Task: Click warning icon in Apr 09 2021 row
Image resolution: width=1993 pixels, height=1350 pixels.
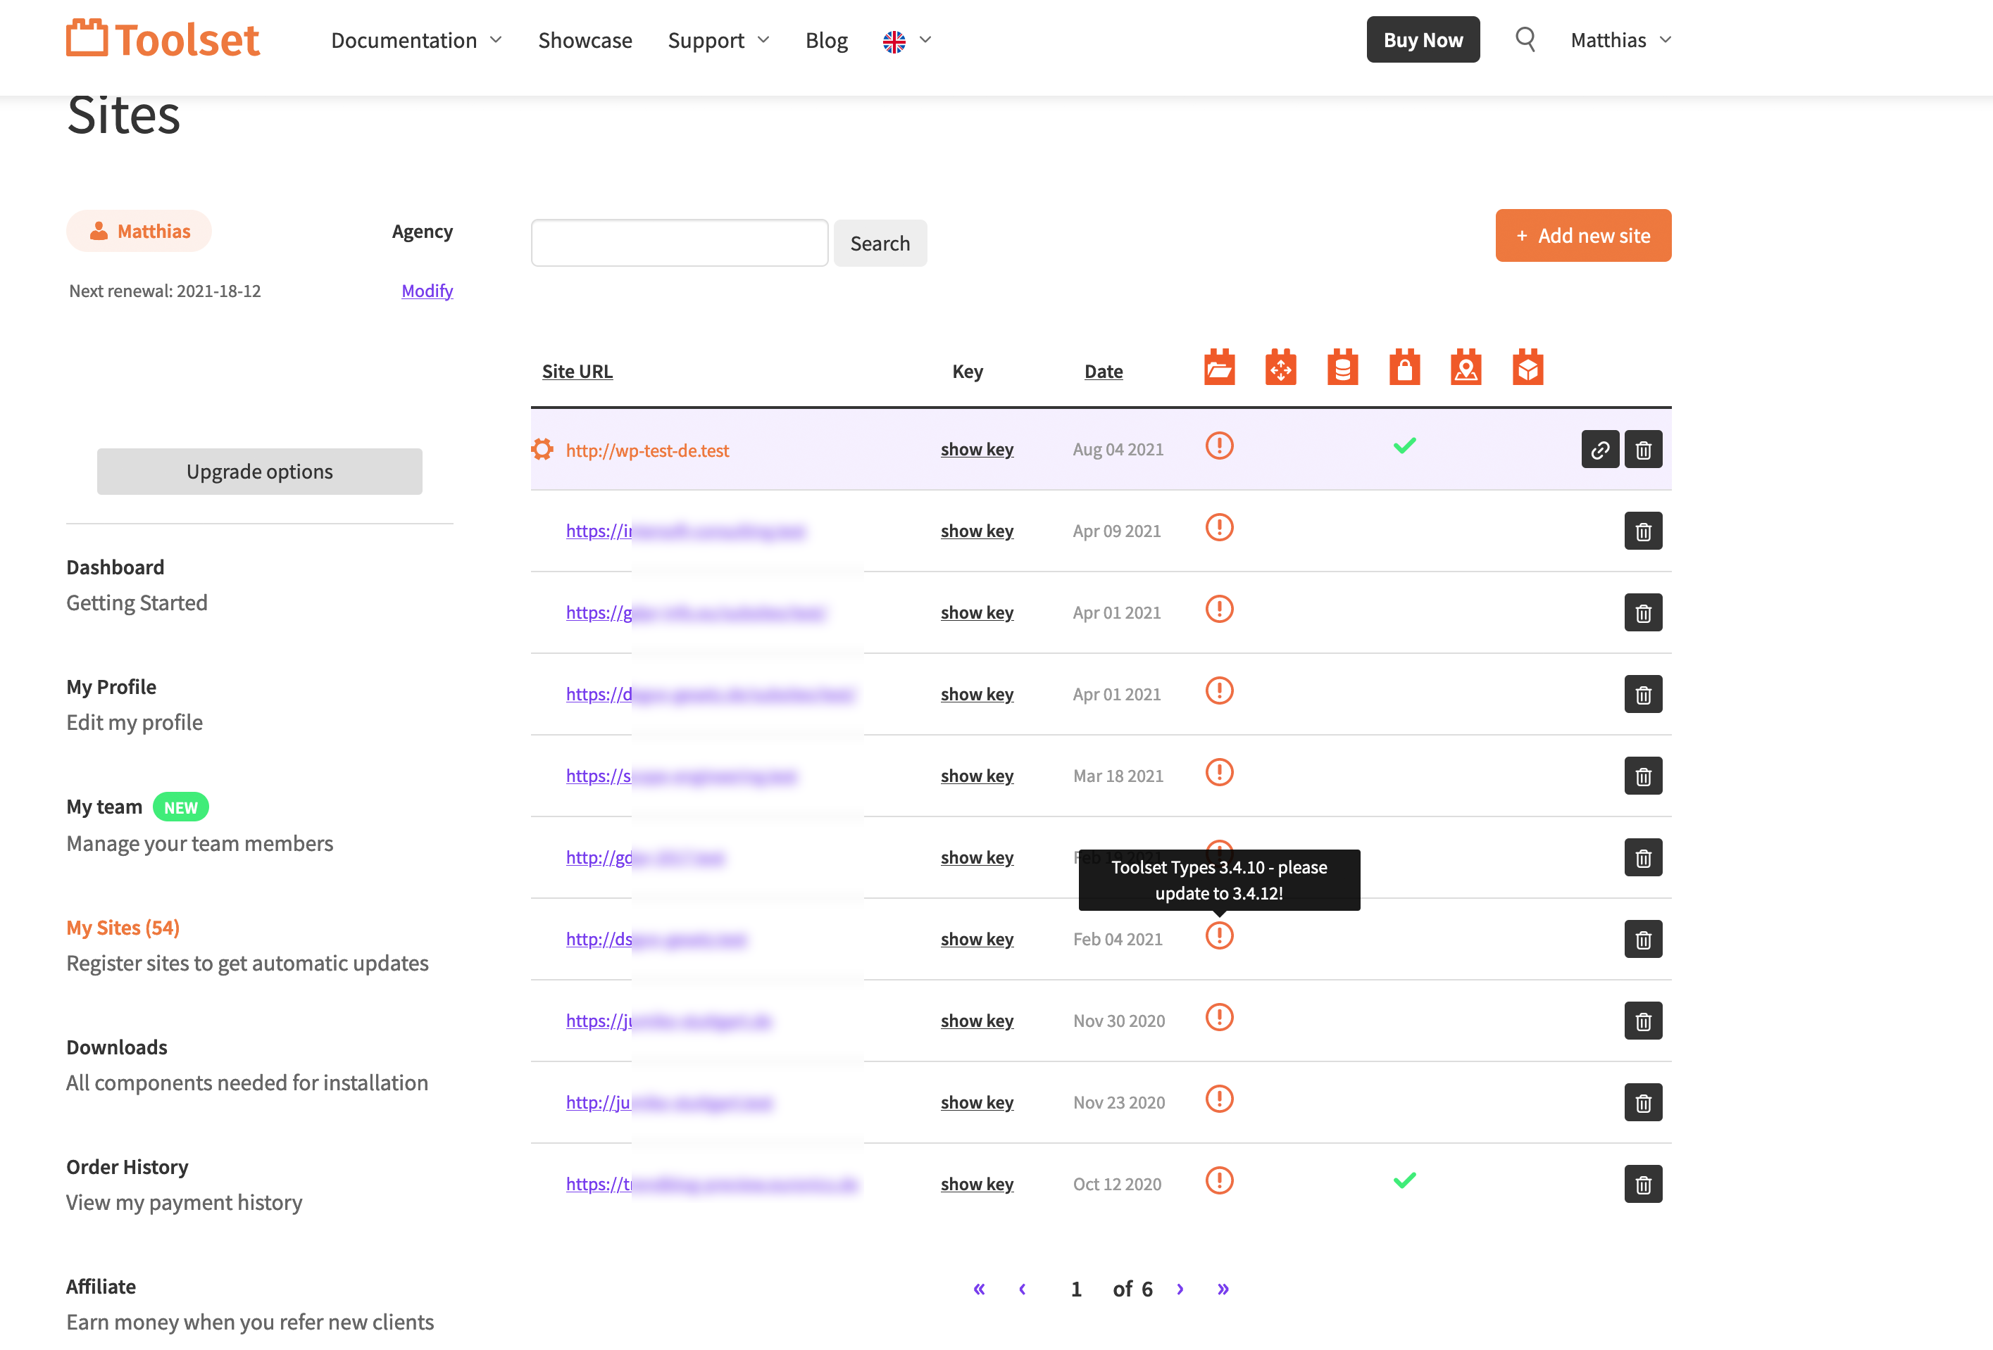Action: tap(1218, 527)
